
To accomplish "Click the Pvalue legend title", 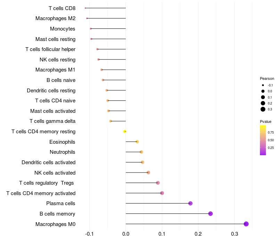I will 265,121.
